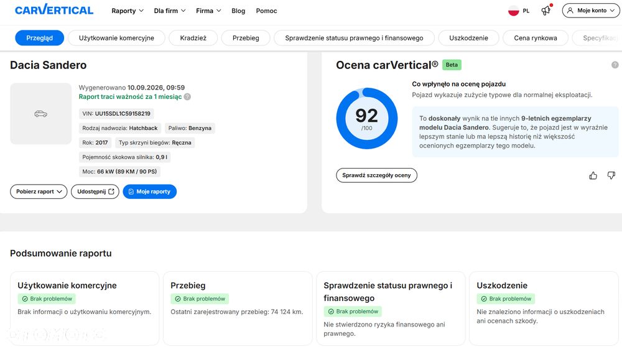Viewport: 622px width, 347px height.
Task: Click Brak problemów badge under Przebieg
Action: click(x=200, y=298)
